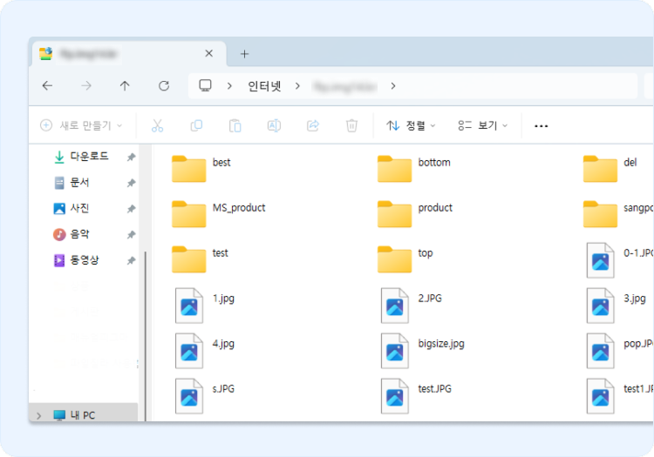Click the Share icon in toolbar

tap(313, 125)
